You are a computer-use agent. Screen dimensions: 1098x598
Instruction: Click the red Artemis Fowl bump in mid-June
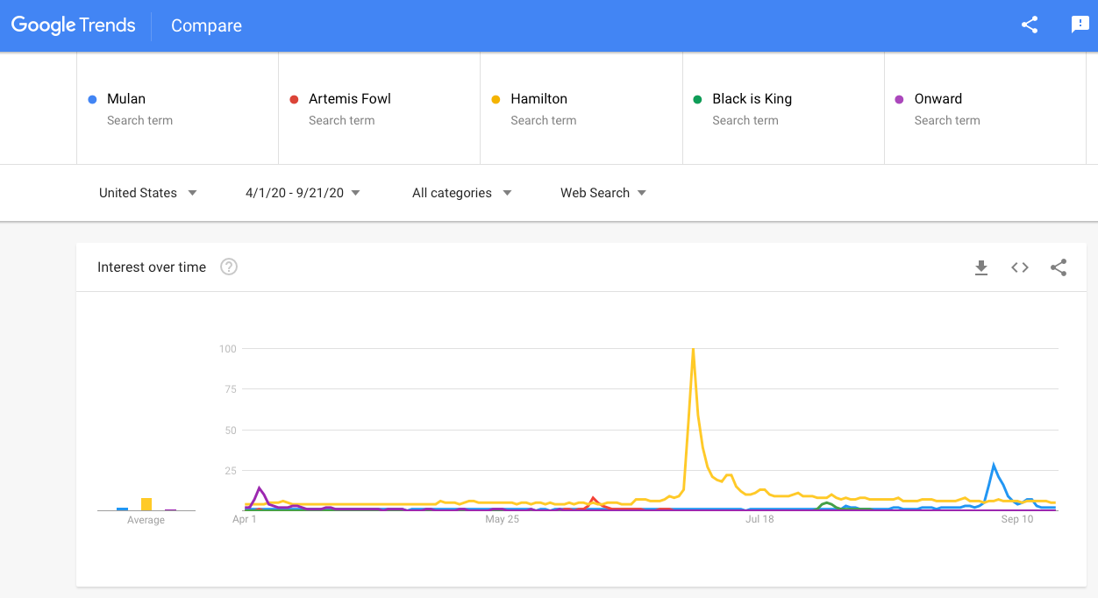[594, 498]
